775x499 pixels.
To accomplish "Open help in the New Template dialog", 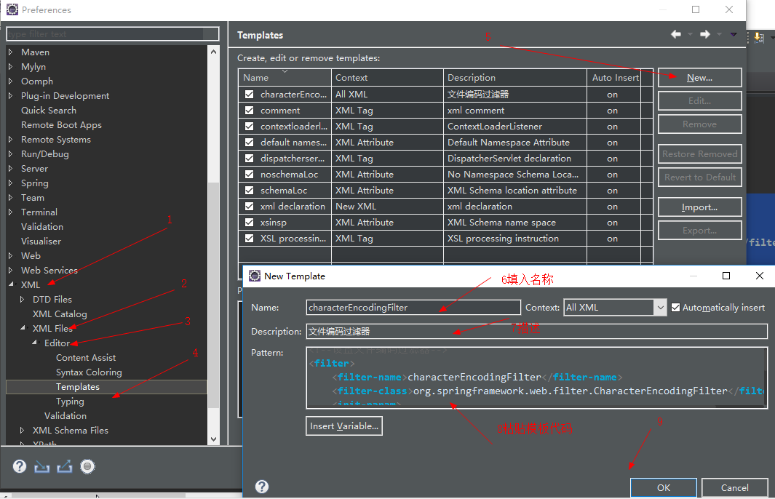I will (x=262, y=487).
